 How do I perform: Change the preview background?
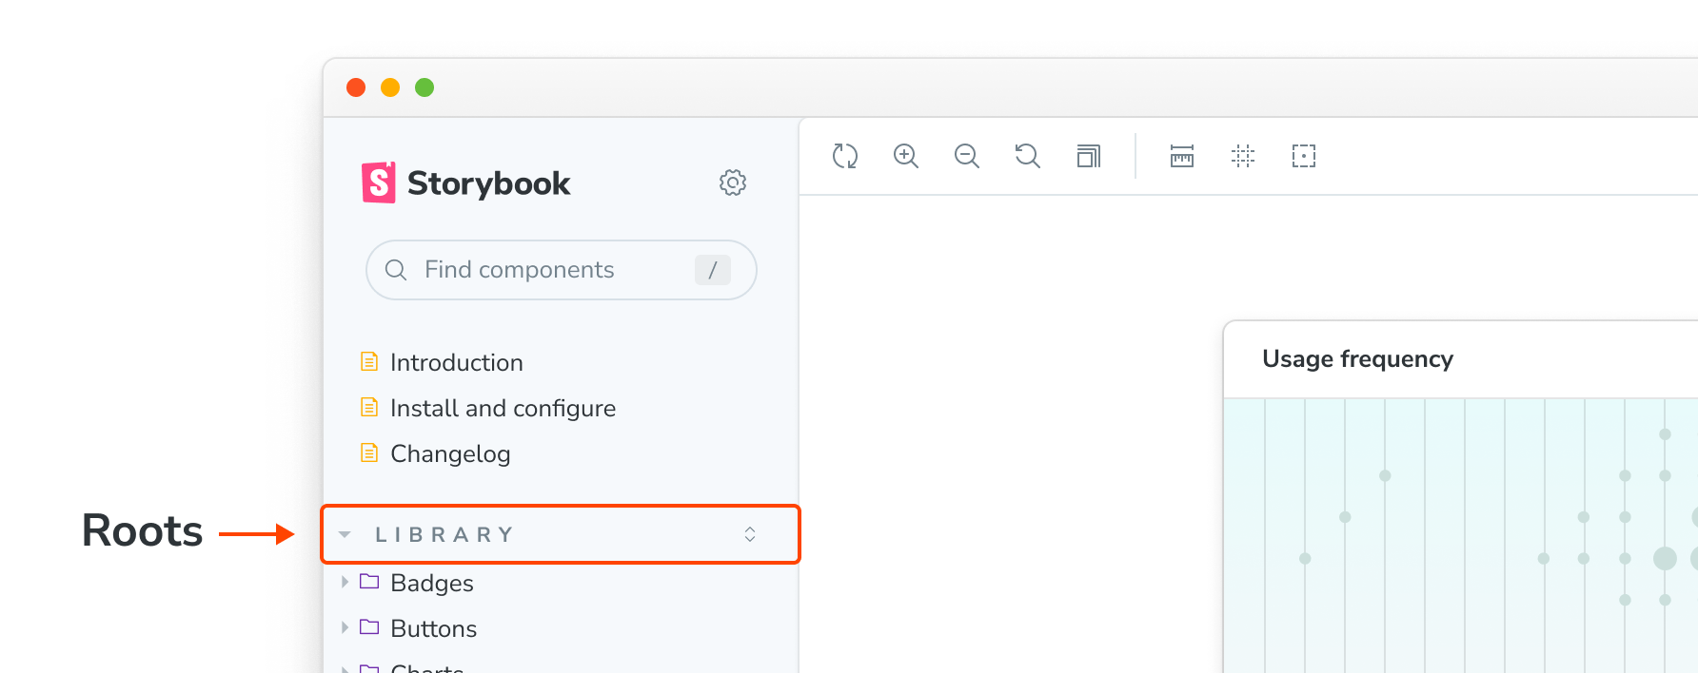click(x=1089, y=156)
